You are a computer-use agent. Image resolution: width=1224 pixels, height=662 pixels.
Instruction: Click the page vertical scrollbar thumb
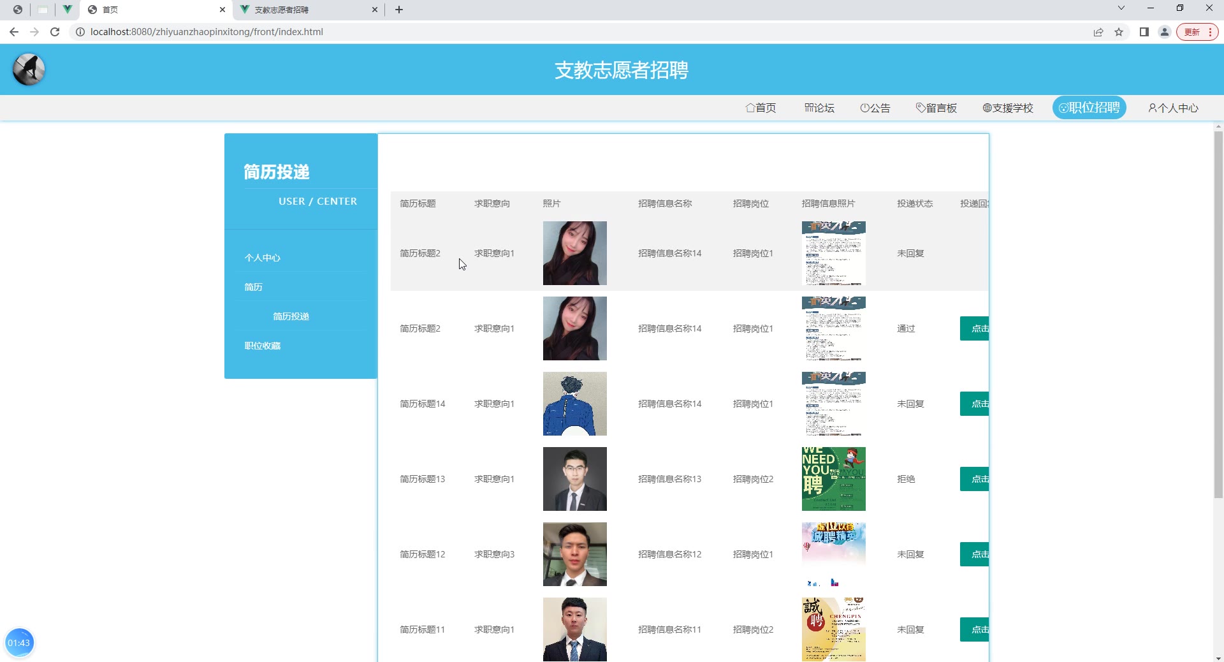pyautogui.click(x=1218, y=313)
